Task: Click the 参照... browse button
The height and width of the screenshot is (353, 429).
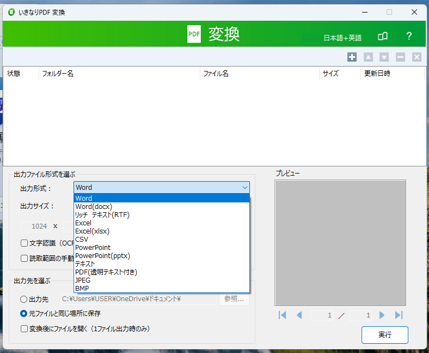Action: click(234, 298)
